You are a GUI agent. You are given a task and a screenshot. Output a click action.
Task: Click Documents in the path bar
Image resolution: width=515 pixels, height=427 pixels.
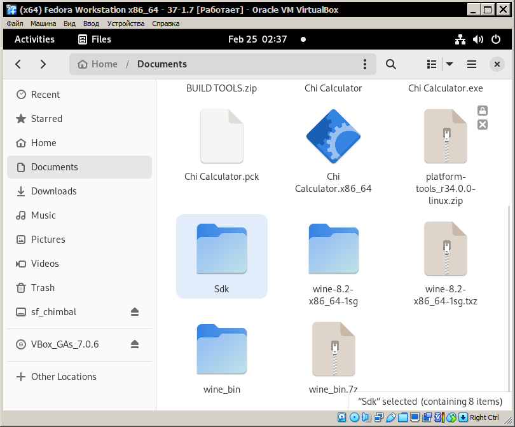[162, 64]
